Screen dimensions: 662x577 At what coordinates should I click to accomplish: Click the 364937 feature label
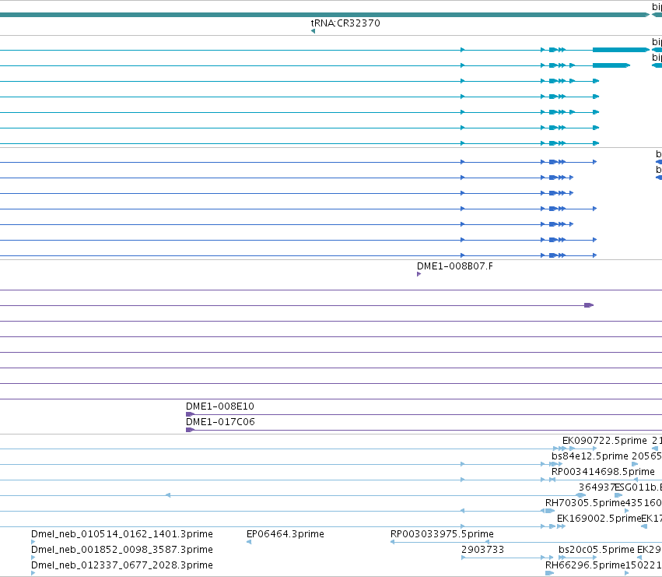click(596, 487)
